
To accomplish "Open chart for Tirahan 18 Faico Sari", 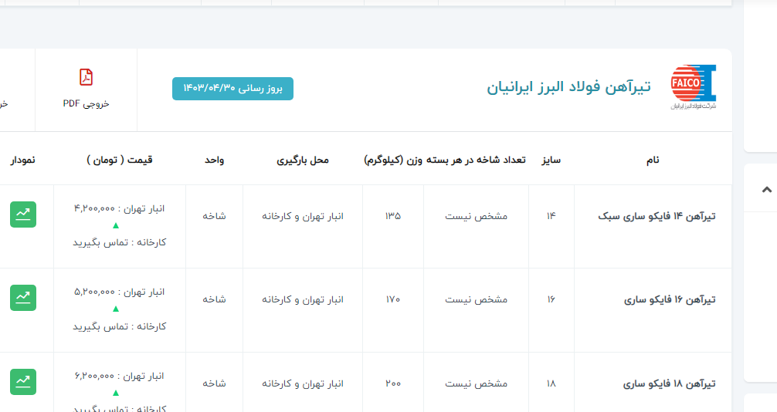I will [23, 382].
